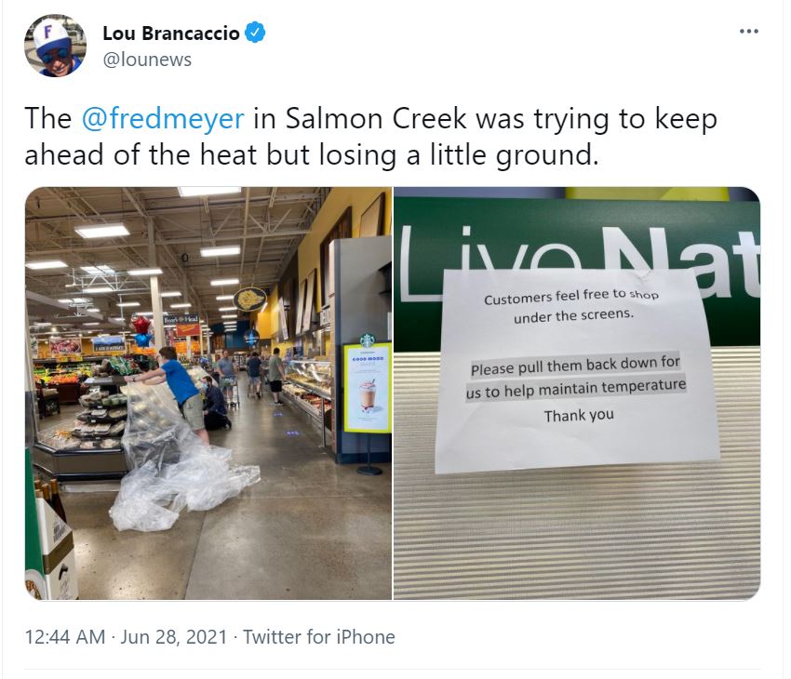Open the @fredmeyer mention link
The width and height of the screenshot is (791, 679).
tap(163, 119)
